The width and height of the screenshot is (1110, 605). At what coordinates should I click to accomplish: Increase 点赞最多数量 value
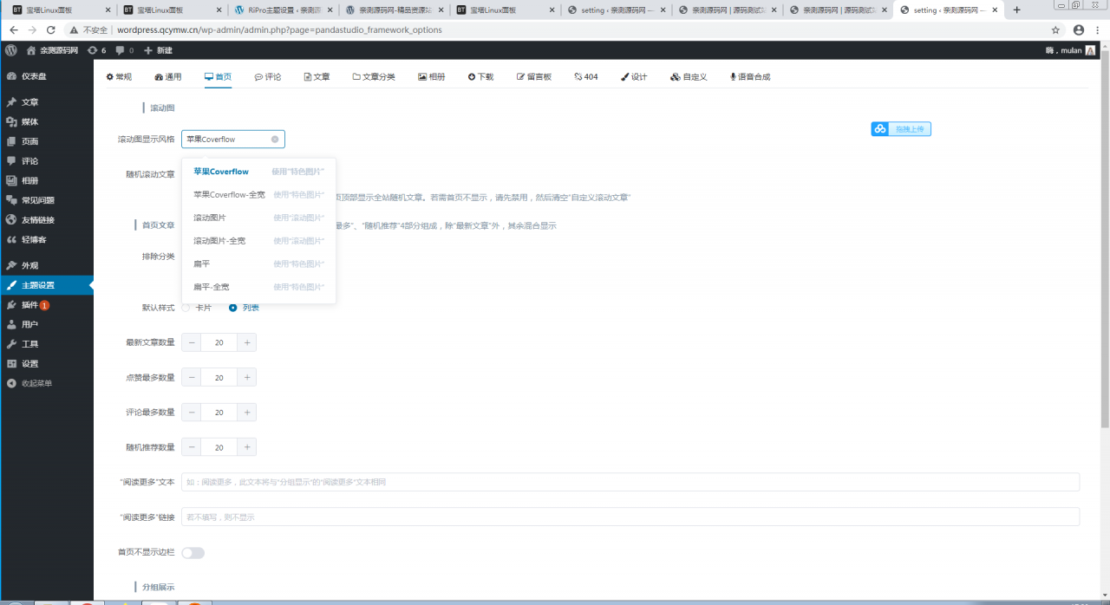click(247, 378)
